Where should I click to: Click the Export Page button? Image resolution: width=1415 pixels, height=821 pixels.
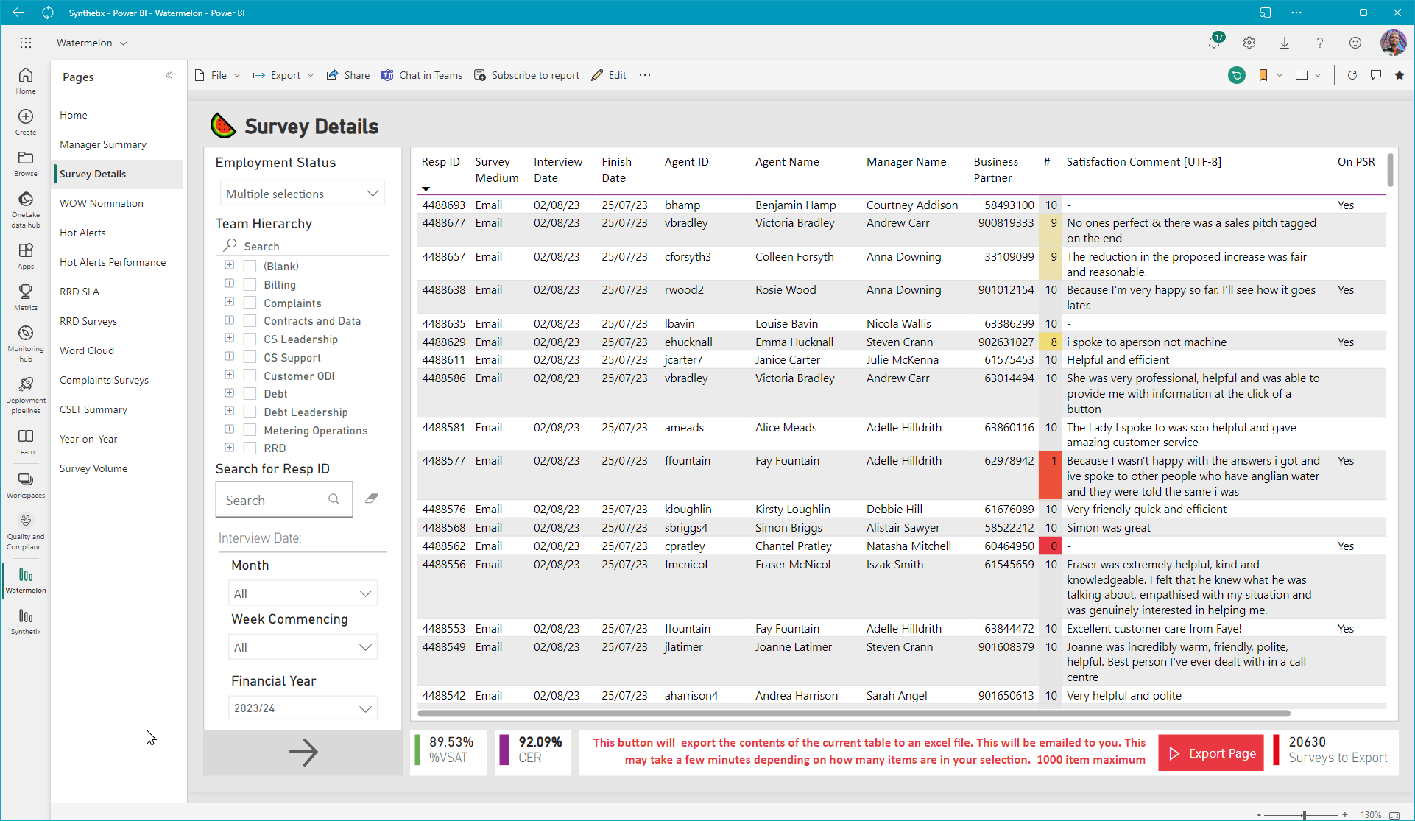1211,753
